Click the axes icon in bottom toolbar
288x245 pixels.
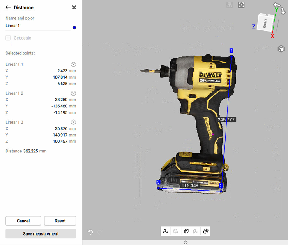(x=165, y=231)
